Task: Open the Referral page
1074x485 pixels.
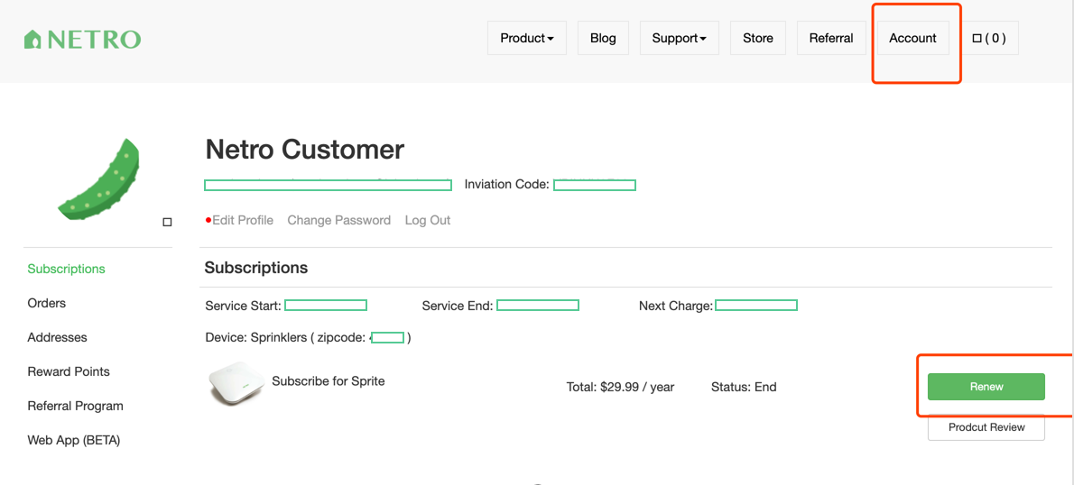Action: pyautogui.click(x=831, y=38)
